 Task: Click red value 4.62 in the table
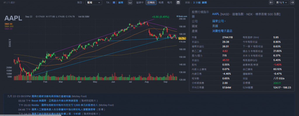pyautogui.click(x=225, y=51)
